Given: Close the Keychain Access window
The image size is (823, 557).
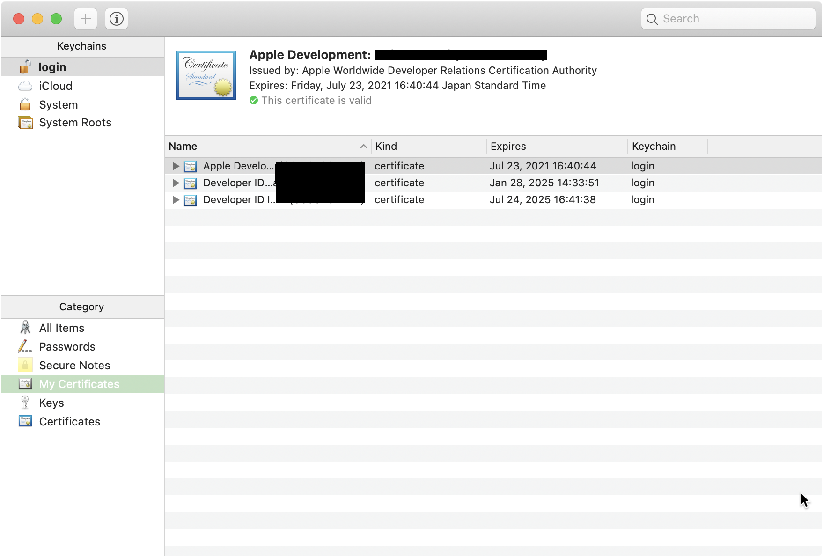Looking at the screenshot, I should 19,19.
